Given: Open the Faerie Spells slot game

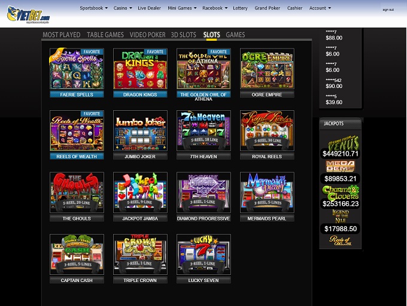Looking at the screenshot, I should coord(77,69).
